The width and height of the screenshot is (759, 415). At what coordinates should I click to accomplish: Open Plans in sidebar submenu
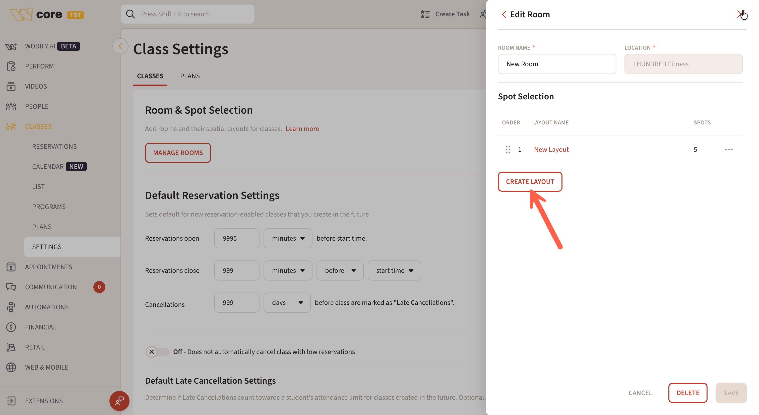pyautogui.click(x=42, y=227)
